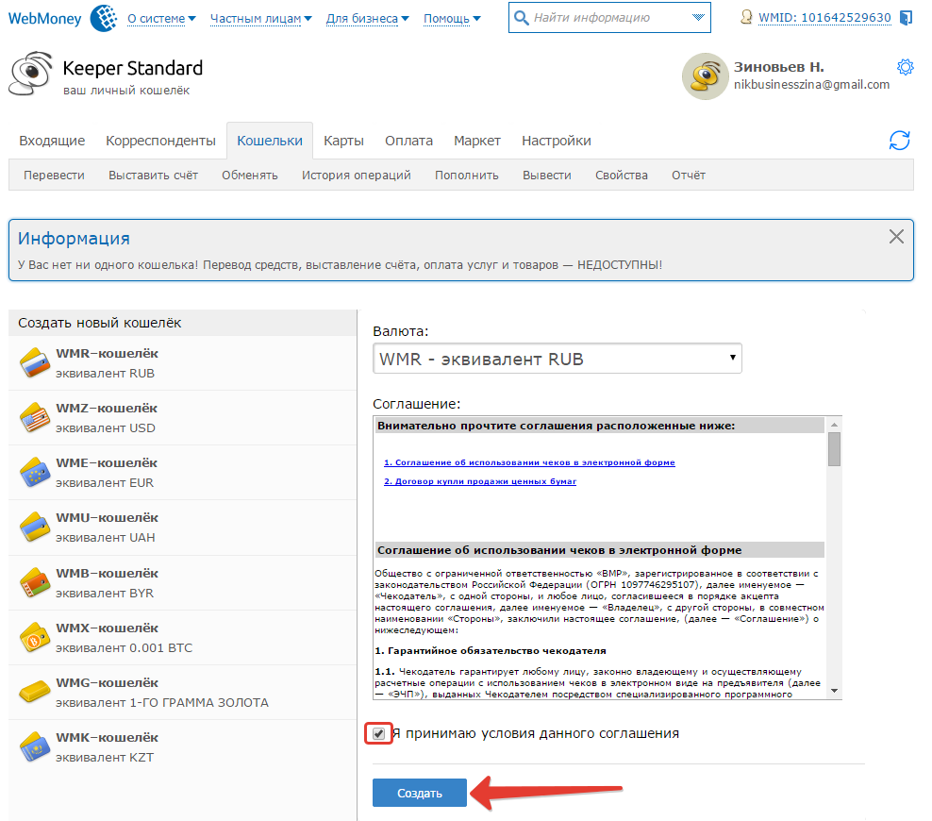932x821 pixels.
Task: Open the Настройки tab
Action: tap(557, 141)
